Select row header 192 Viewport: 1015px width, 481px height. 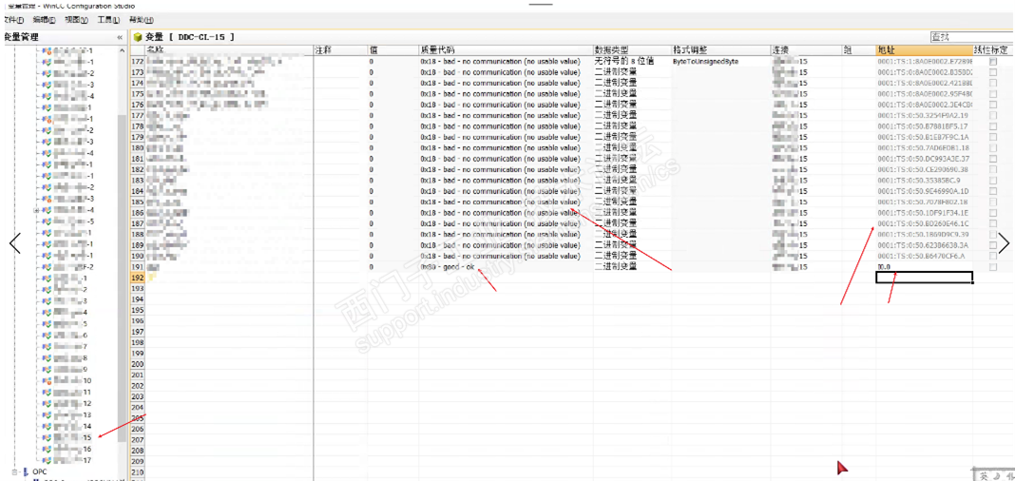pos(137,278)
